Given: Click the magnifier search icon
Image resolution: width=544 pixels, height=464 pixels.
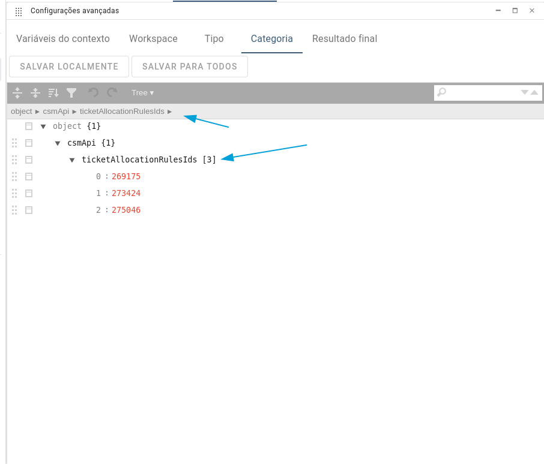Looking at the screenshot, I should pos(442,92).
